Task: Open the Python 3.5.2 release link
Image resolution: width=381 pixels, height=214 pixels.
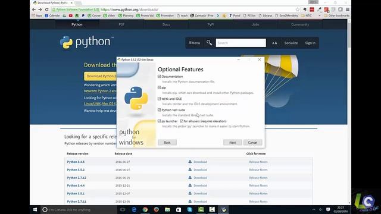Action: click(x=76, y=170)
